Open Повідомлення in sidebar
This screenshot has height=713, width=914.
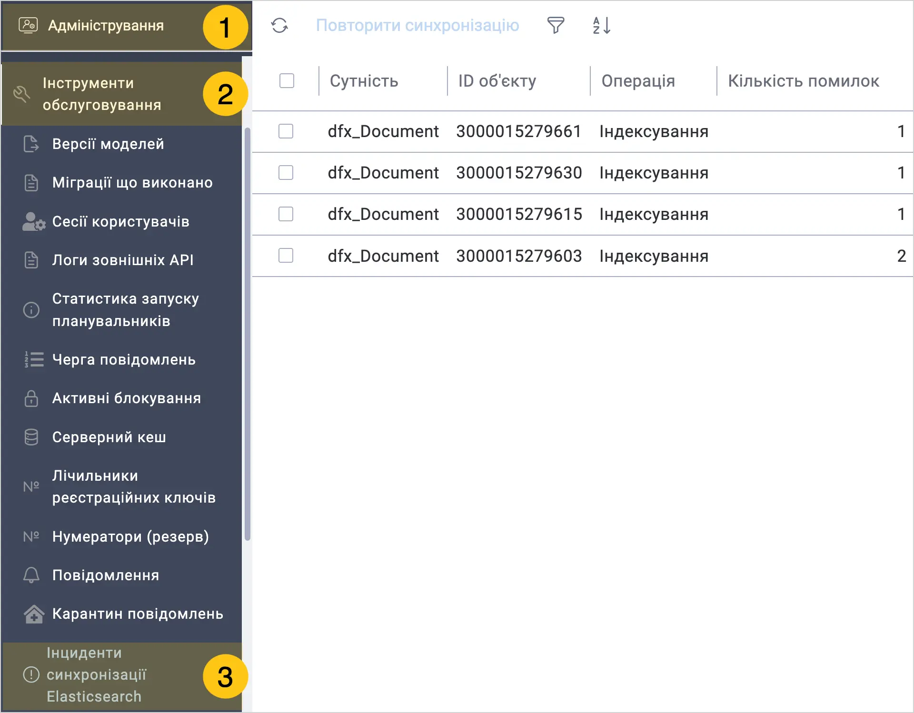(x=122, y=575)
